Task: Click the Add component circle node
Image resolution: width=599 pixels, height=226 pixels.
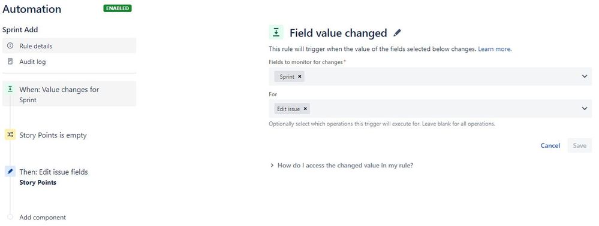Action: pyautogui.click(x=10, y=217)
